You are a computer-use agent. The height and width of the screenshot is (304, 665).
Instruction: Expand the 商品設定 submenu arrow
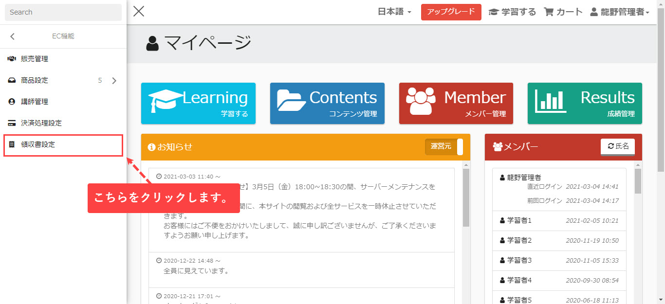pos(114,81)
